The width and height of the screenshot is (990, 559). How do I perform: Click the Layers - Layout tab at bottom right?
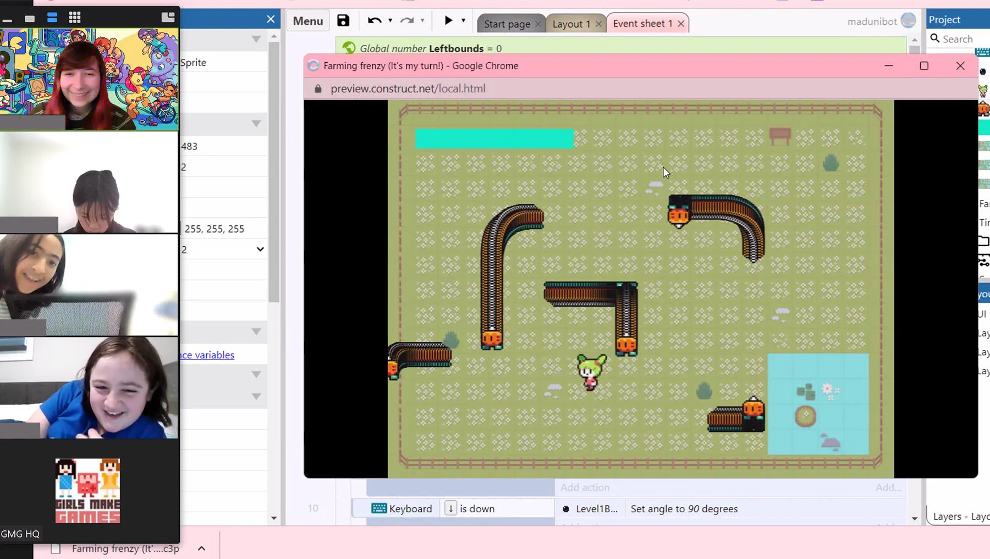click(960, 517)
